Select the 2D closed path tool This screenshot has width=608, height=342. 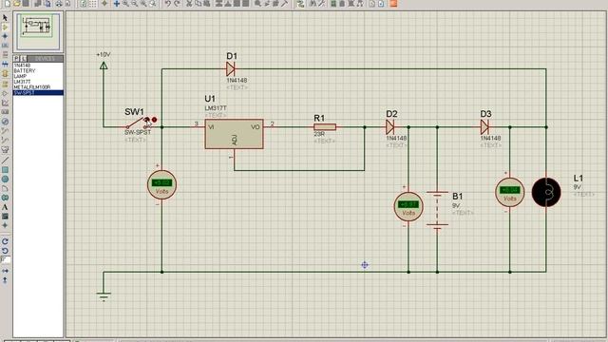coord(5,198)
